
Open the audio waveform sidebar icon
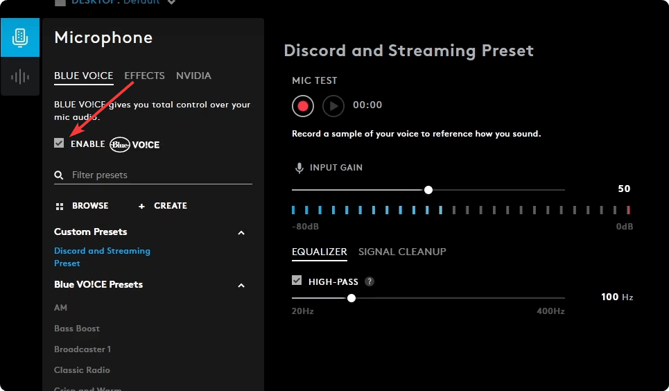pyautogui.click(x=20, y=77)
